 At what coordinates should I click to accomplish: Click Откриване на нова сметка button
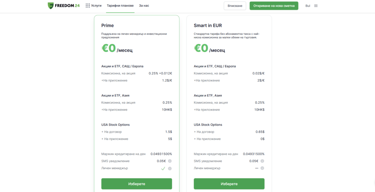[274, 6]
